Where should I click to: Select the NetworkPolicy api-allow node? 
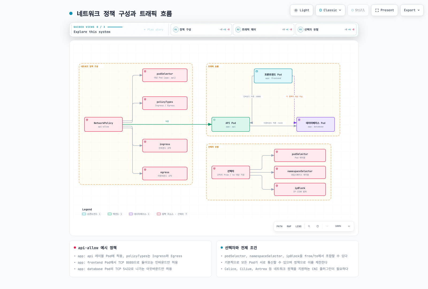click(104, 124)
